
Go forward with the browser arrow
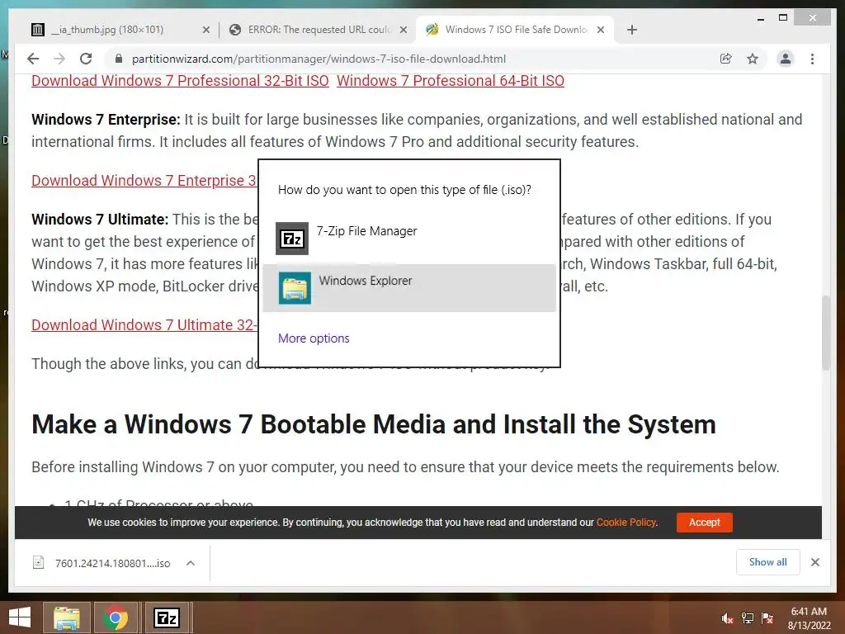point(59,59)
